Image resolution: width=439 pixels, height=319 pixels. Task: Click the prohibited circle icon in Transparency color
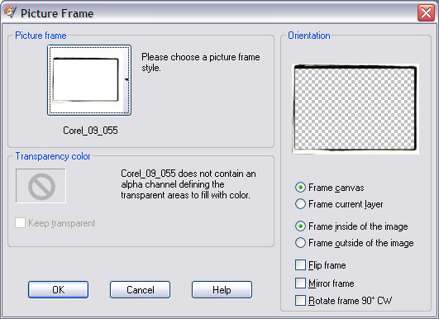pyautogui.click(x=41, y=187)
